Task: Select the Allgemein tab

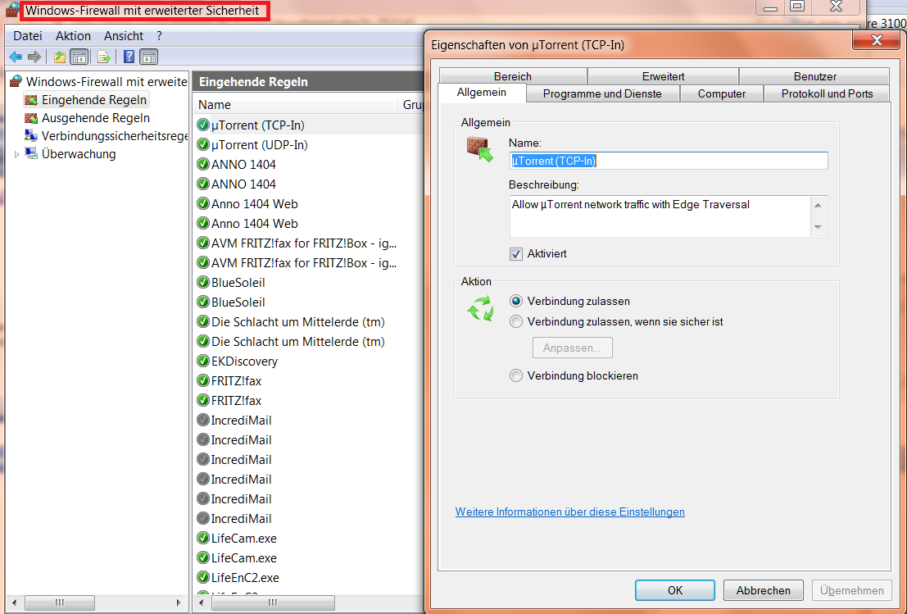Action: click(482, 93)
